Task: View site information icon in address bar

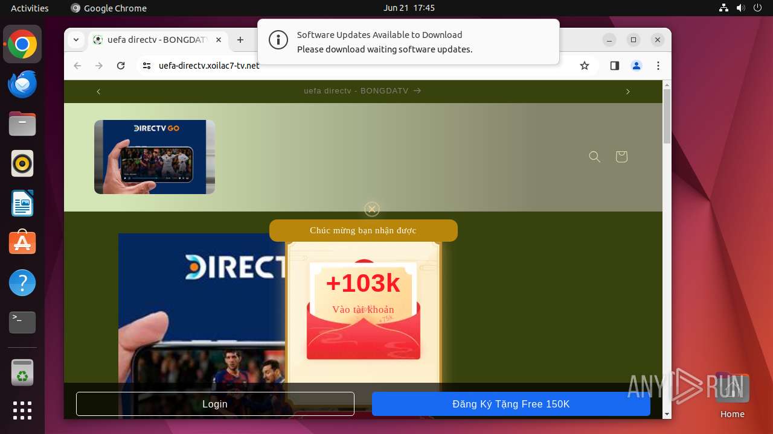Action: pos(147,66)
